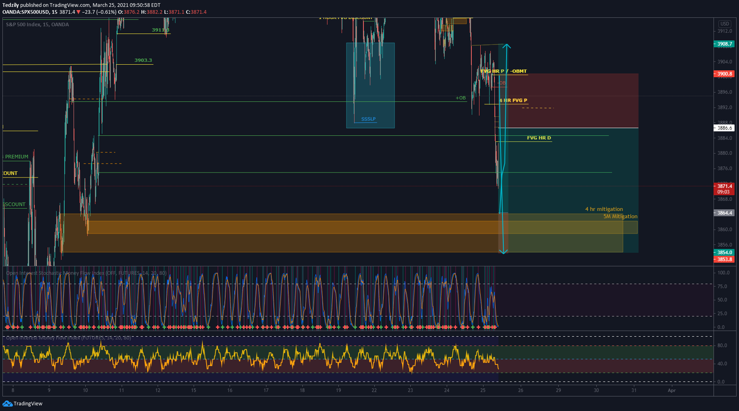Click the TradingView cloud logo icon
Image resolution: width=739 pixels, height=411 pixels.
tap(7, 403)
